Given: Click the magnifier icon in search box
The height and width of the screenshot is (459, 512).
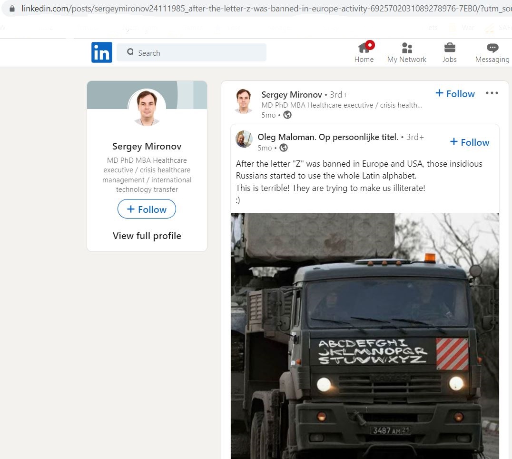Looking at the screenshot, I should [x=130, y=52].
